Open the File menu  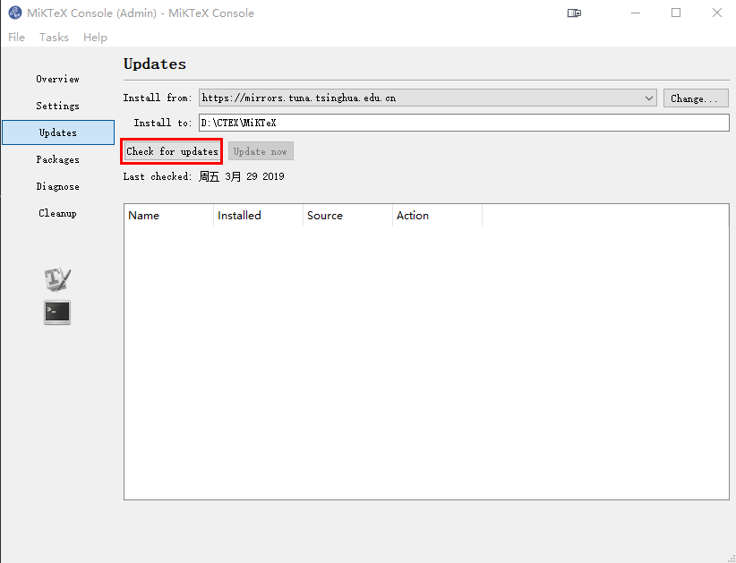pos(16,37)
